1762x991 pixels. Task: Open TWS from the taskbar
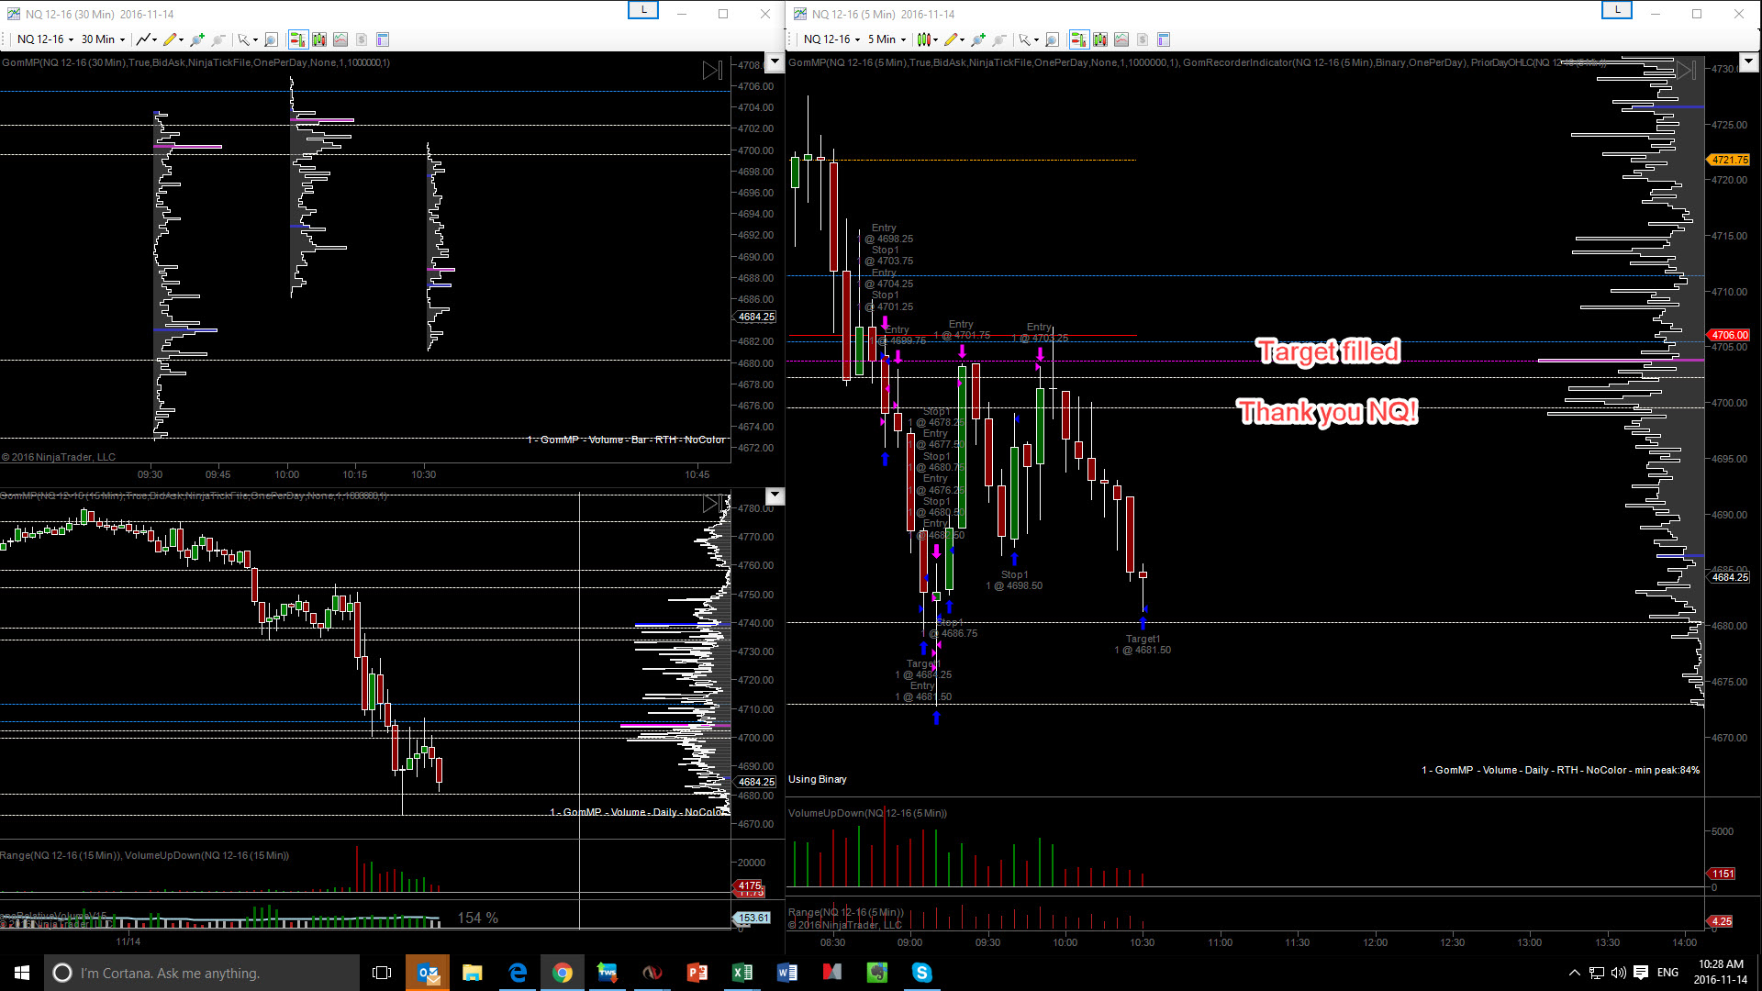[608, 973]
